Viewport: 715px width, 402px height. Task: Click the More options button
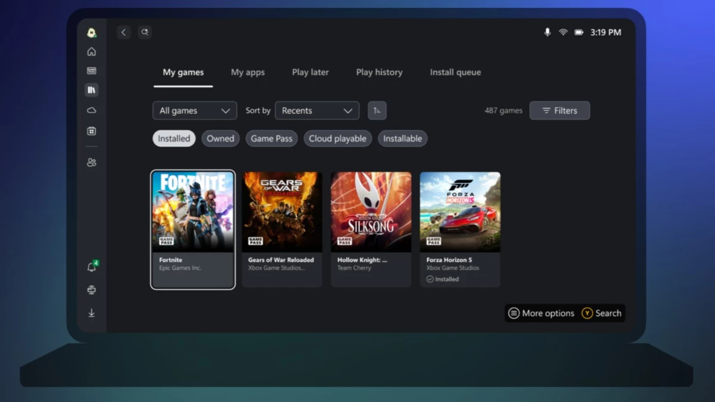point(541,313)
